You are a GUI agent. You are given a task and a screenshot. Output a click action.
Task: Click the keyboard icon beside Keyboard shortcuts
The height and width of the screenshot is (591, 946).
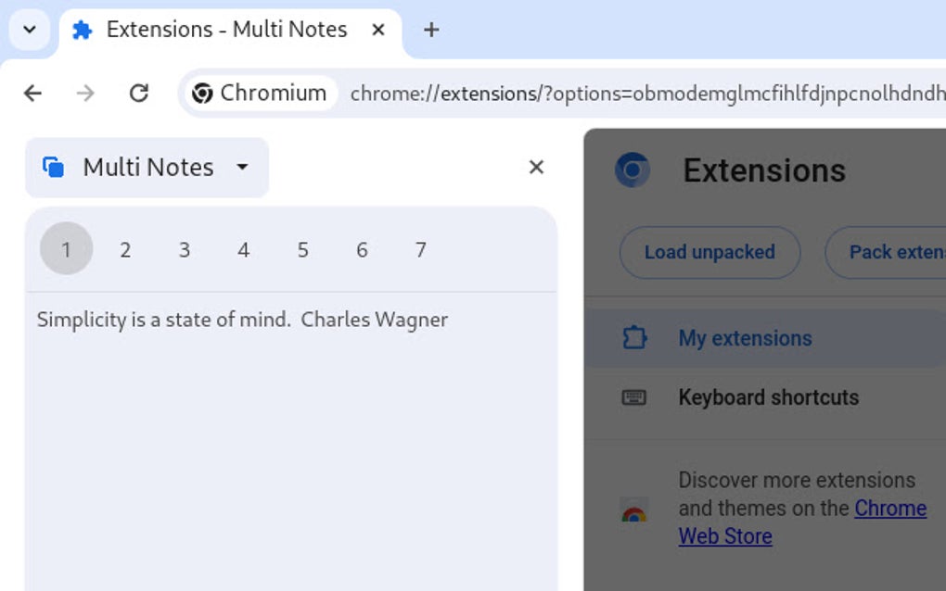[x=634, y=396]
